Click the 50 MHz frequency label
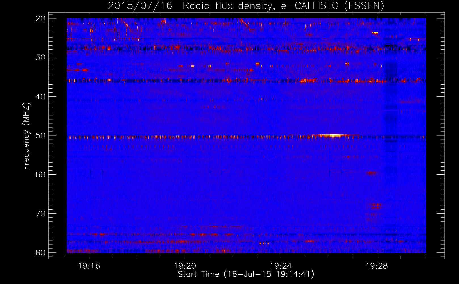This screenshot has width=459, height=284. point(41,135)
